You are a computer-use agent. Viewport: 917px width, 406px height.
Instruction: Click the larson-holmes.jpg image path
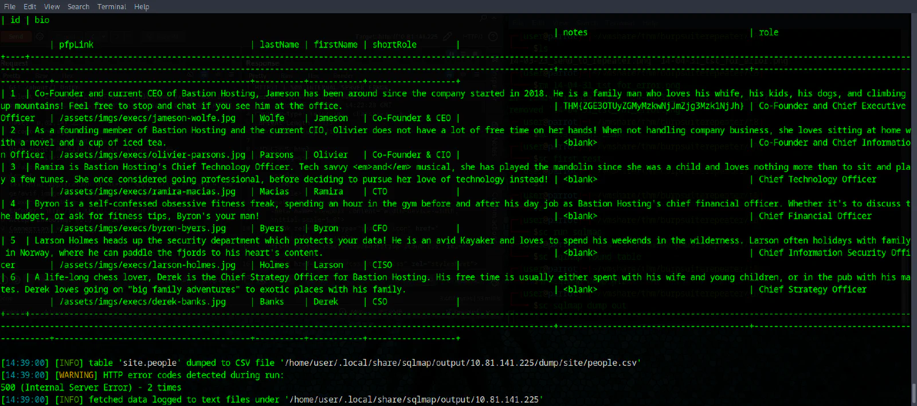coord(147,265)
